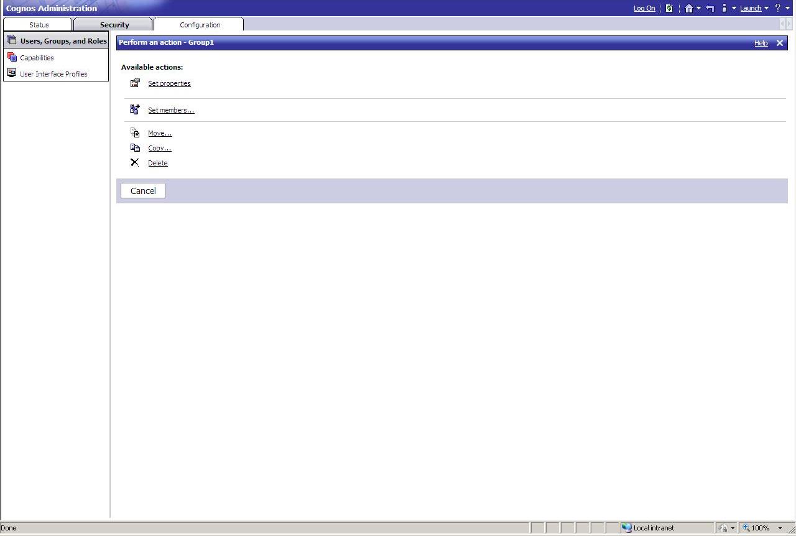Click the Set members icon
The height and width of the screenshot is (536, 796).
point(135,109)
